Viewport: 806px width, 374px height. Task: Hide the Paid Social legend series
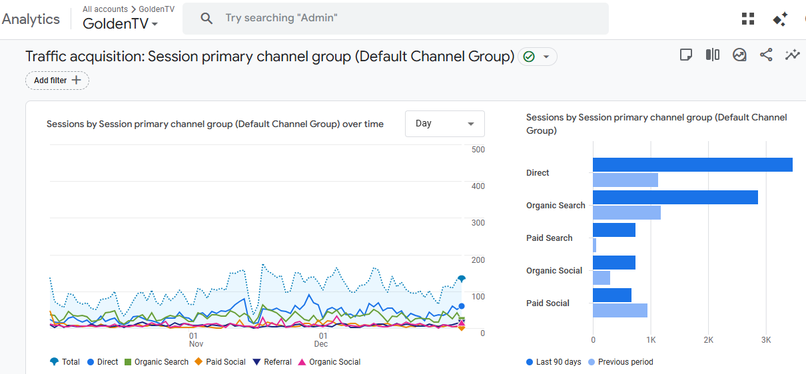point(219,362)
